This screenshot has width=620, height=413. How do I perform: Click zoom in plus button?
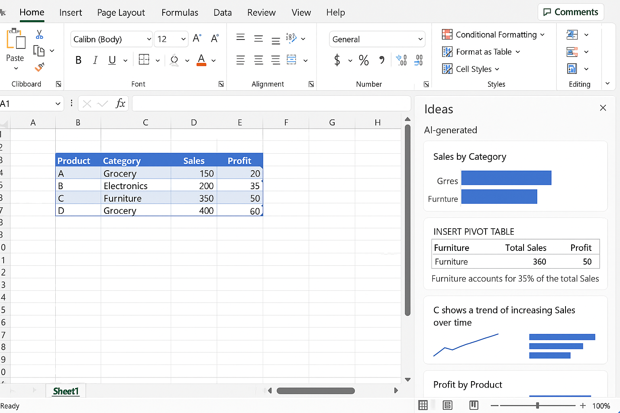tap(582, 406)
